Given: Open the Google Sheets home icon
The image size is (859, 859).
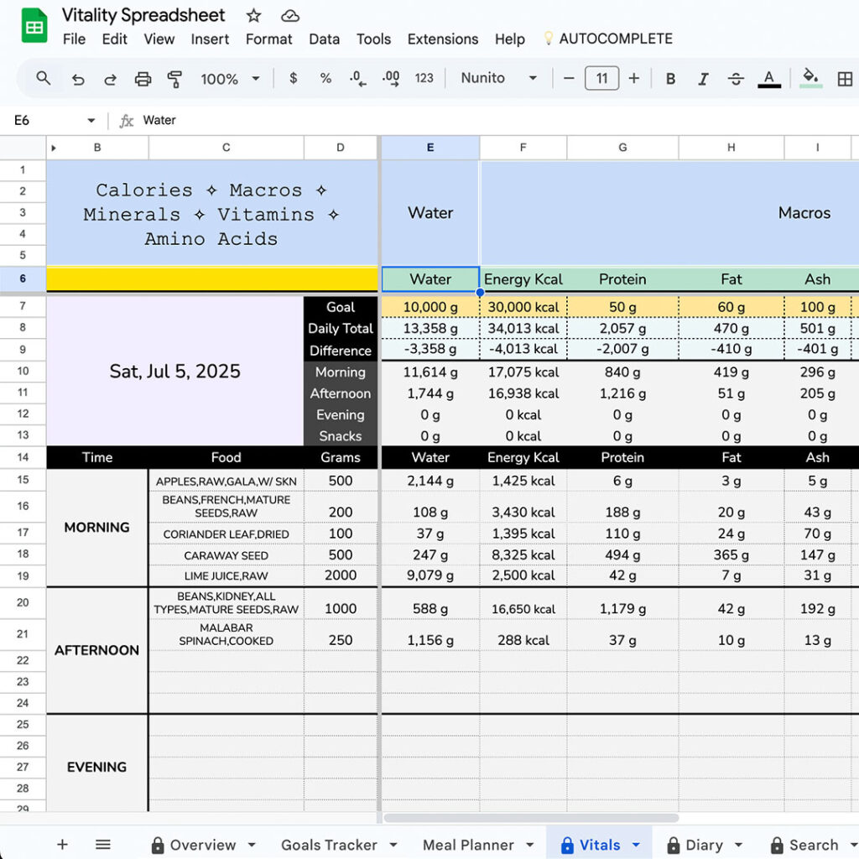Looking at the screenshot, I should pos(34,26).
